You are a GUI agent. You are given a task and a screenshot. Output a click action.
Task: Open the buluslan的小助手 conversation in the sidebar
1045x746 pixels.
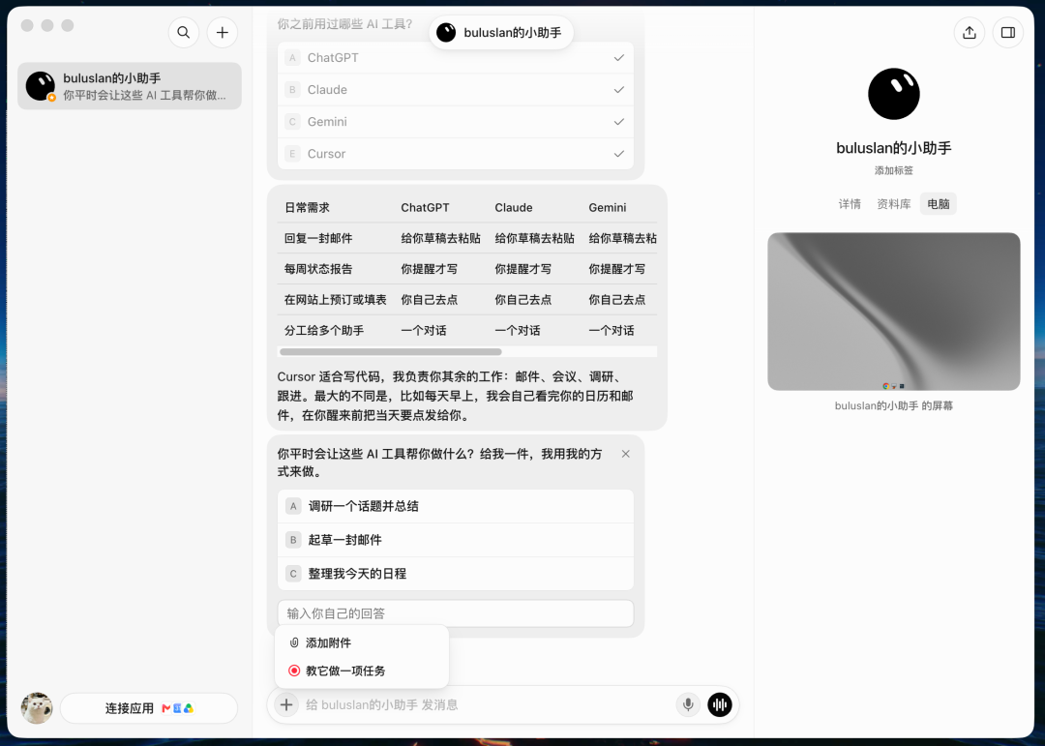(130, 86)
